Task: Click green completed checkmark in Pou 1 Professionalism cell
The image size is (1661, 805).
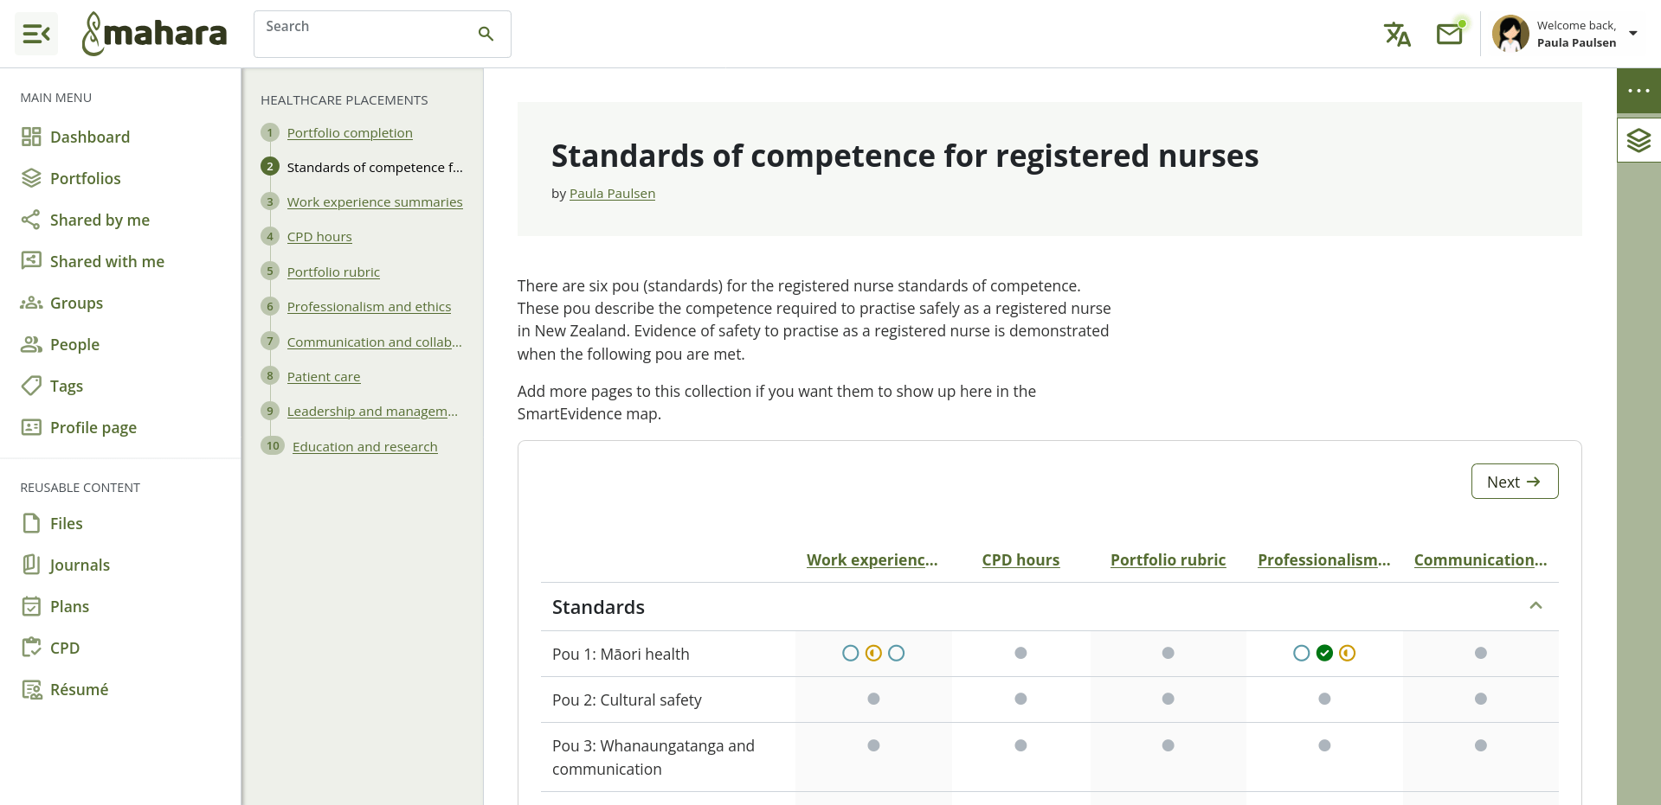Action: click(x=1324, y=653)
